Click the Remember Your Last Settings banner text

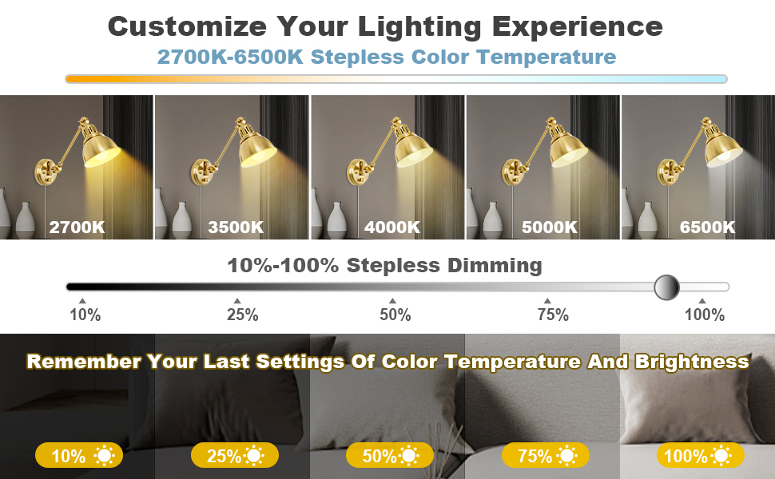387,362
